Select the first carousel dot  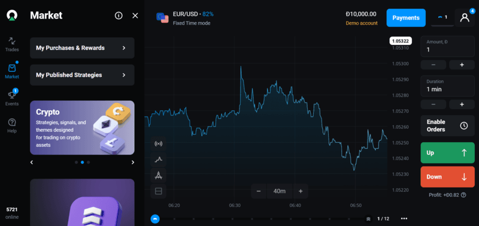tap(77, 162)
